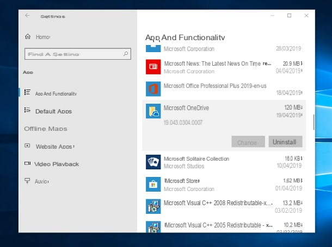Go back with the Settings back arrow
Image resolution: width=332 pixels, height=247 pixels.
27,15
